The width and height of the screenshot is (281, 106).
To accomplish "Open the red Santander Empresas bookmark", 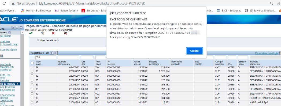I will coord(94,10).
